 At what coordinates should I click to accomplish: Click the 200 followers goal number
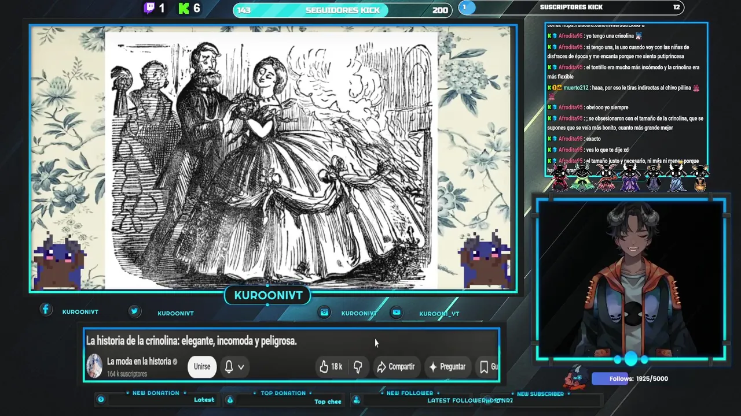440,10
